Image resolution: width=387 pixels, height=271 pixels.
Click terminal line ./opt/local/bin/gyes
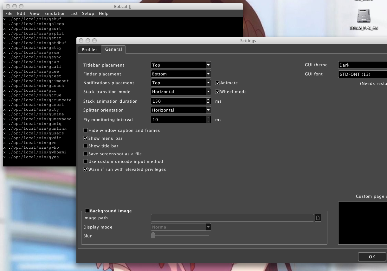pos(31,157)
